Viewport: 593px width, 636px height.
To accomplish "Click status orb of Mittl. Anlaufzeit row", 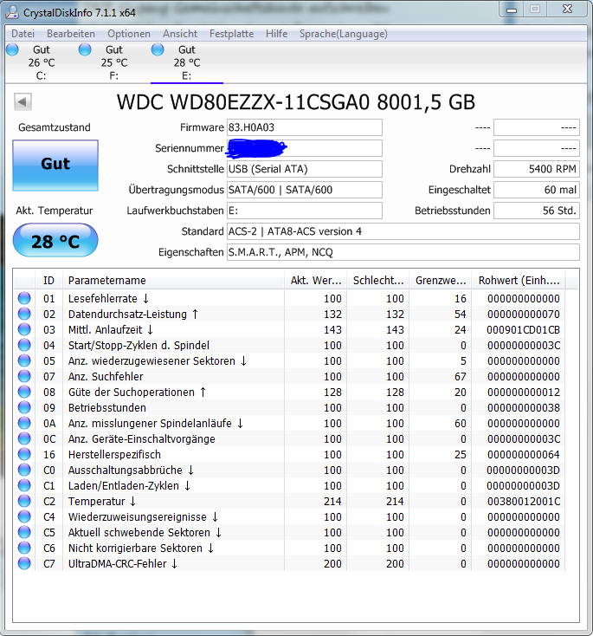I will 24,329.
